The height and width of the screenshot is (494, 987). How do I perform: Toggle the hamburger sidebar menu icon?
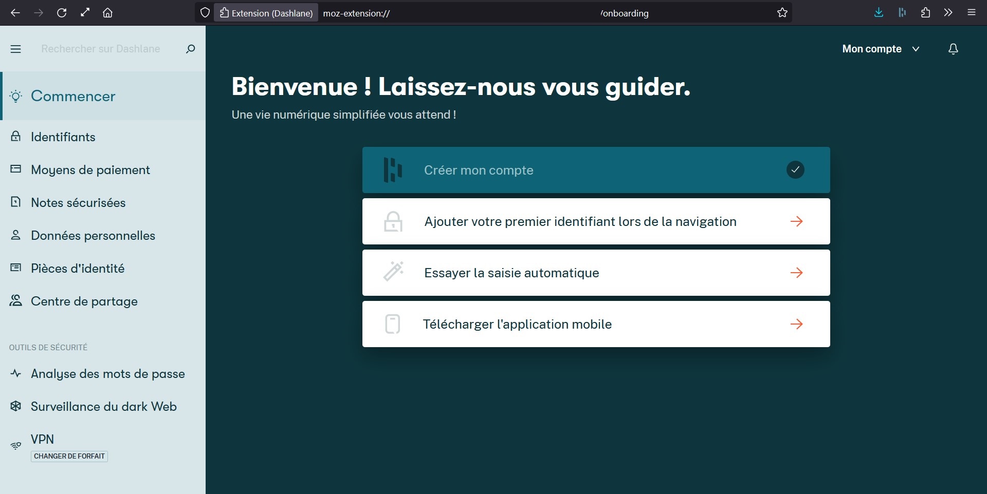coord(16,49)
